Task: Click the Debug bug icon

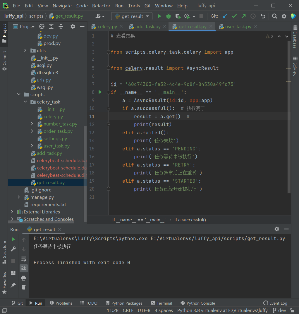Action: [169, 16]
